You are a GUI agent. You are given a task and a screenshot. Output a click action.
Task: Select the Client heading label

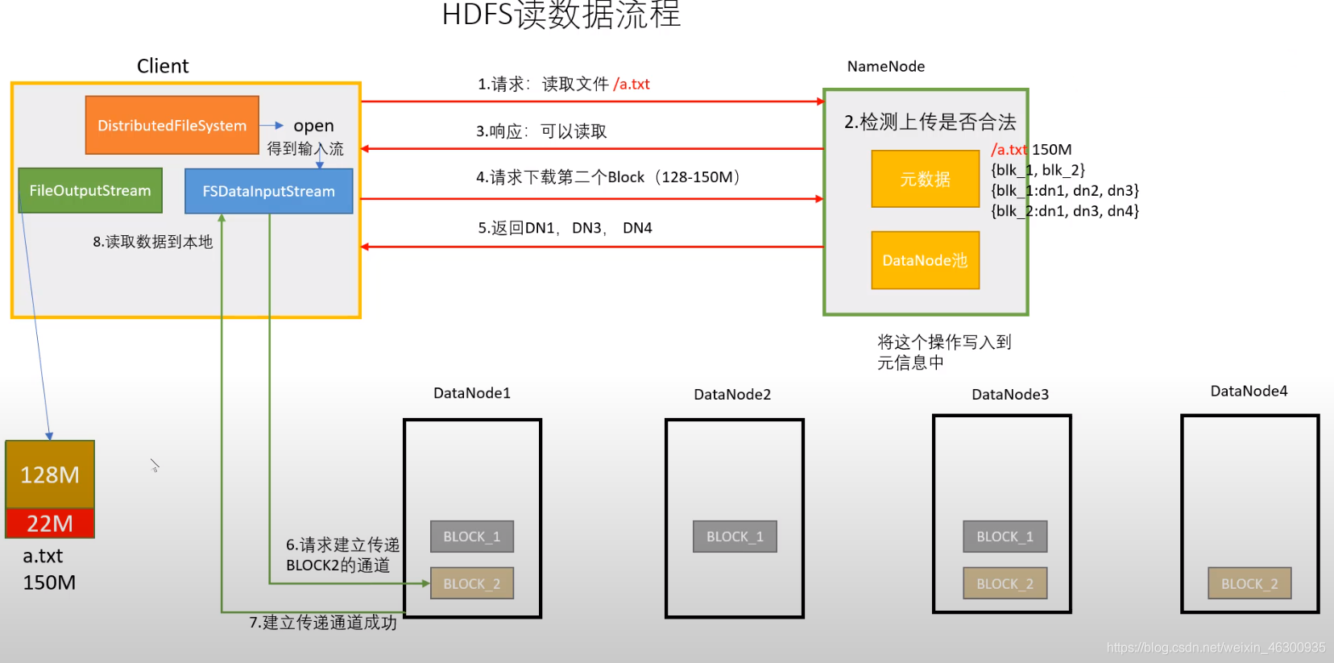click(163, 66)
